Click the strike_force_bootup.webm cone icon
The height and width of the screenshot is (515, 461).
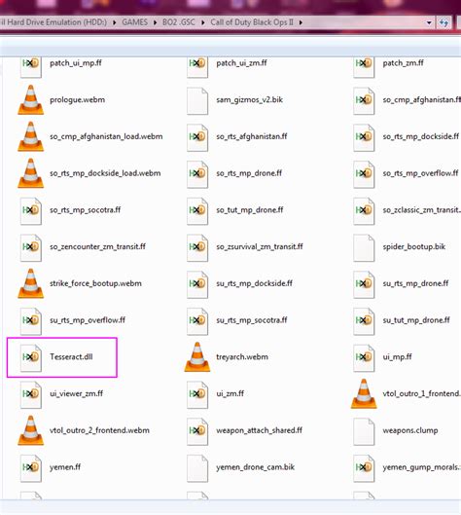(x=31, y=283)
